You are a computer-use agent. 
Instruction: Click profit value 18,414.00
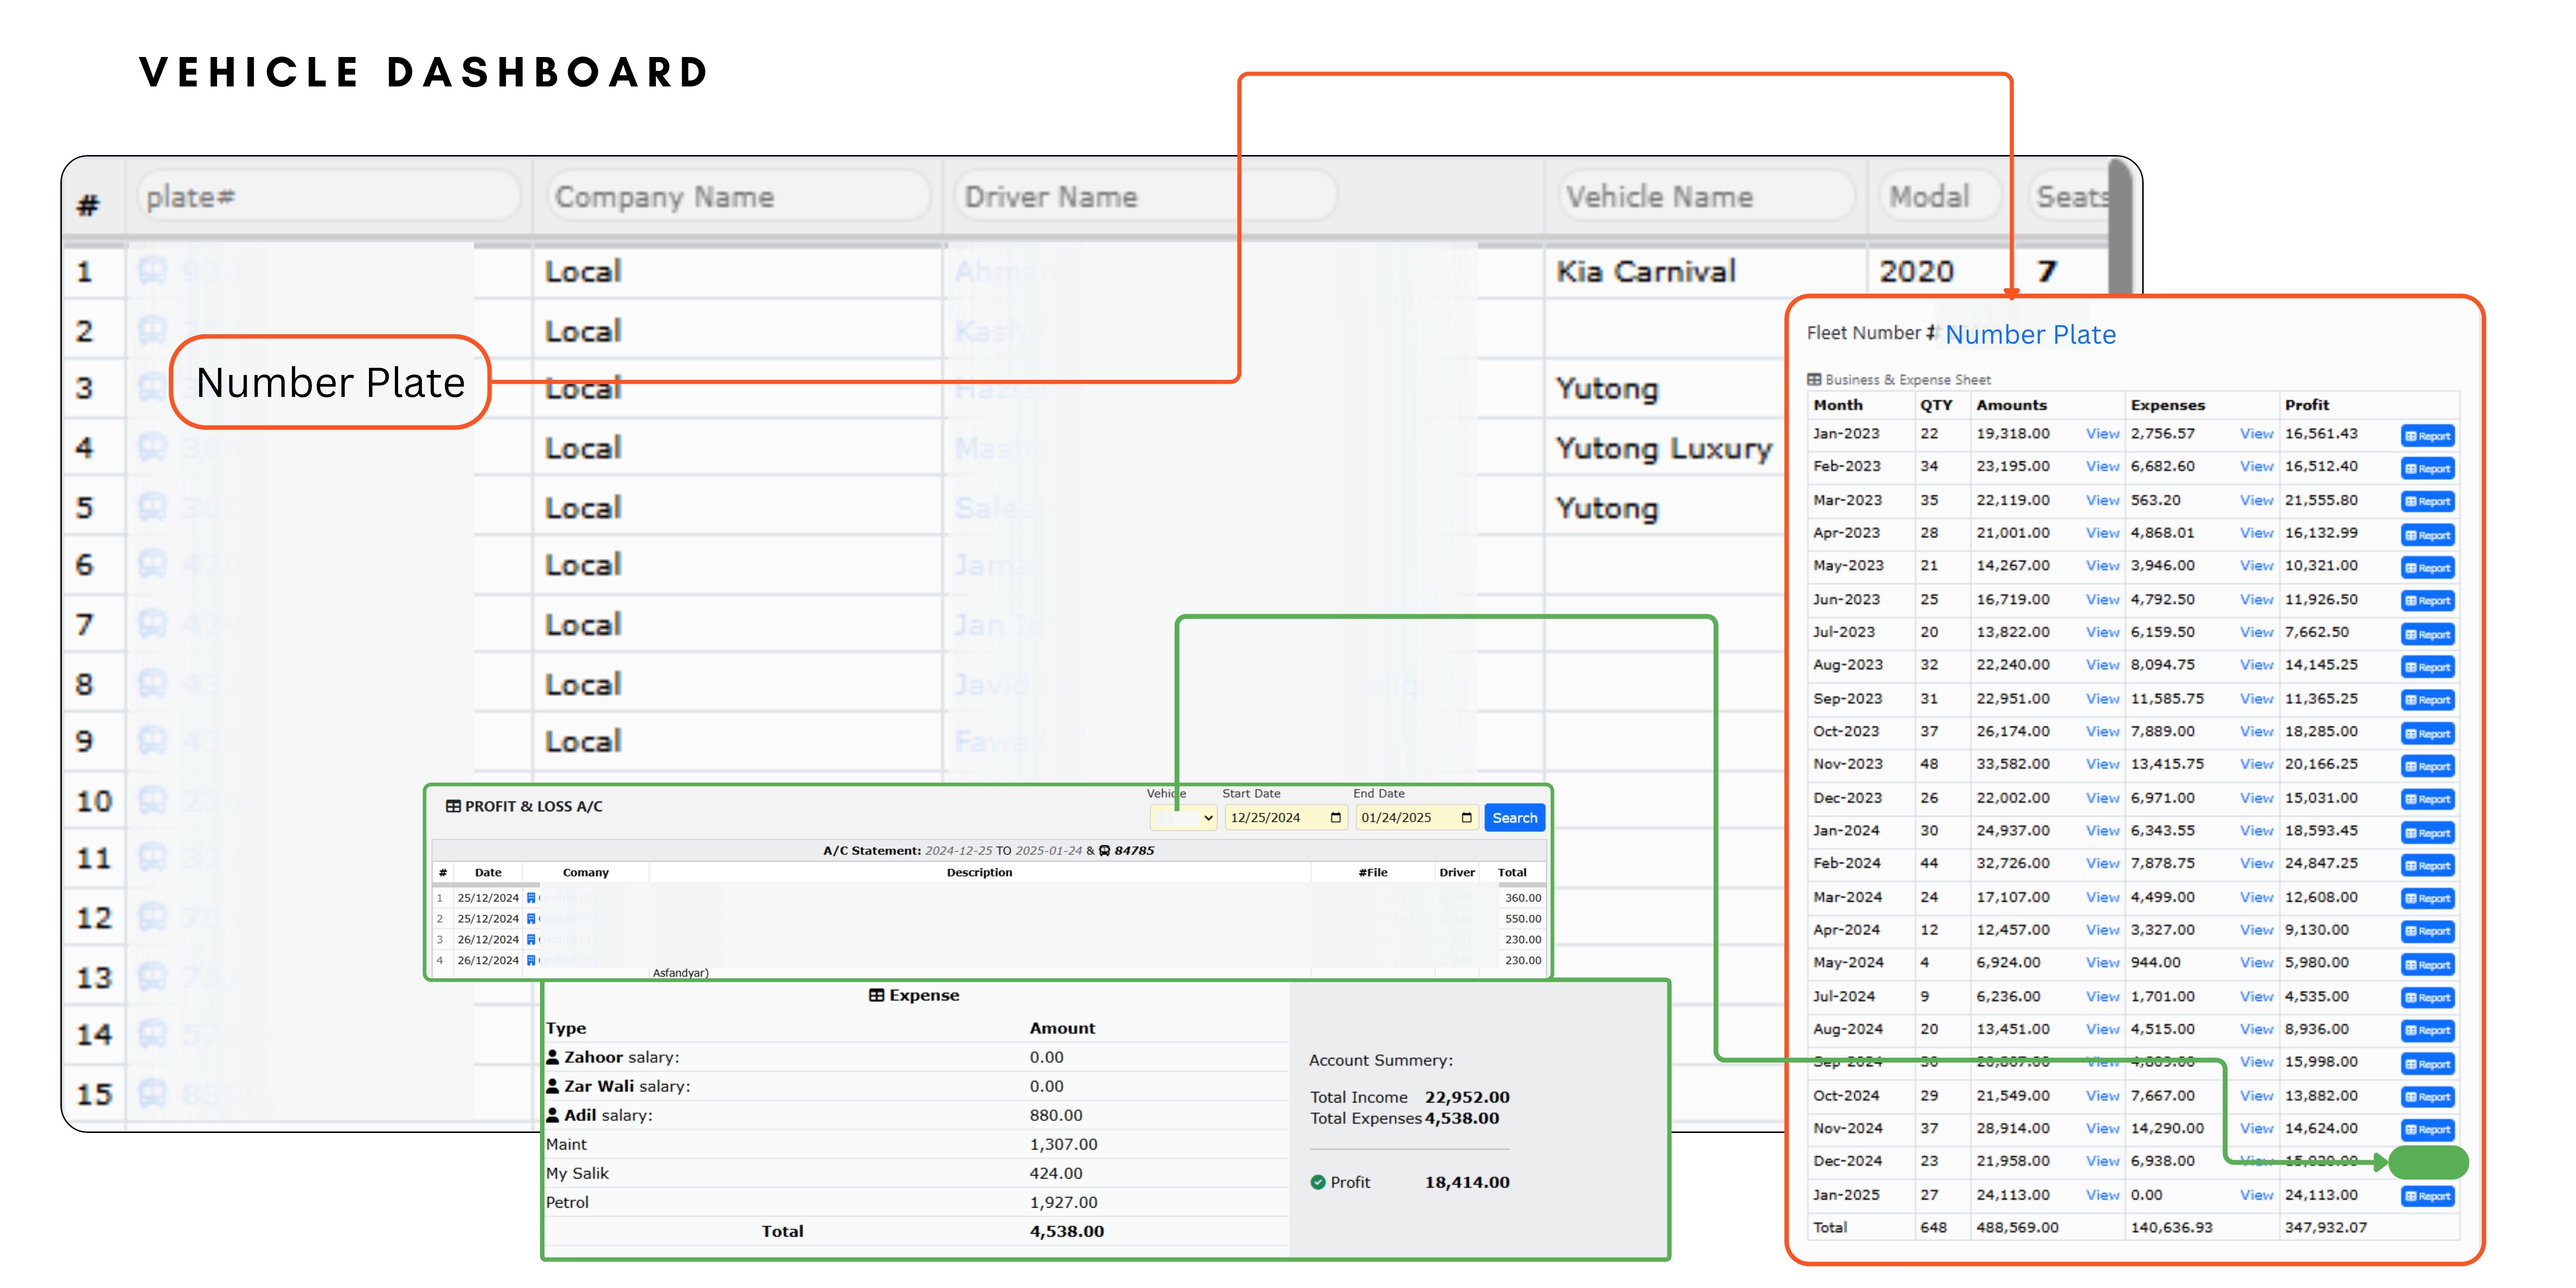1467,1182
